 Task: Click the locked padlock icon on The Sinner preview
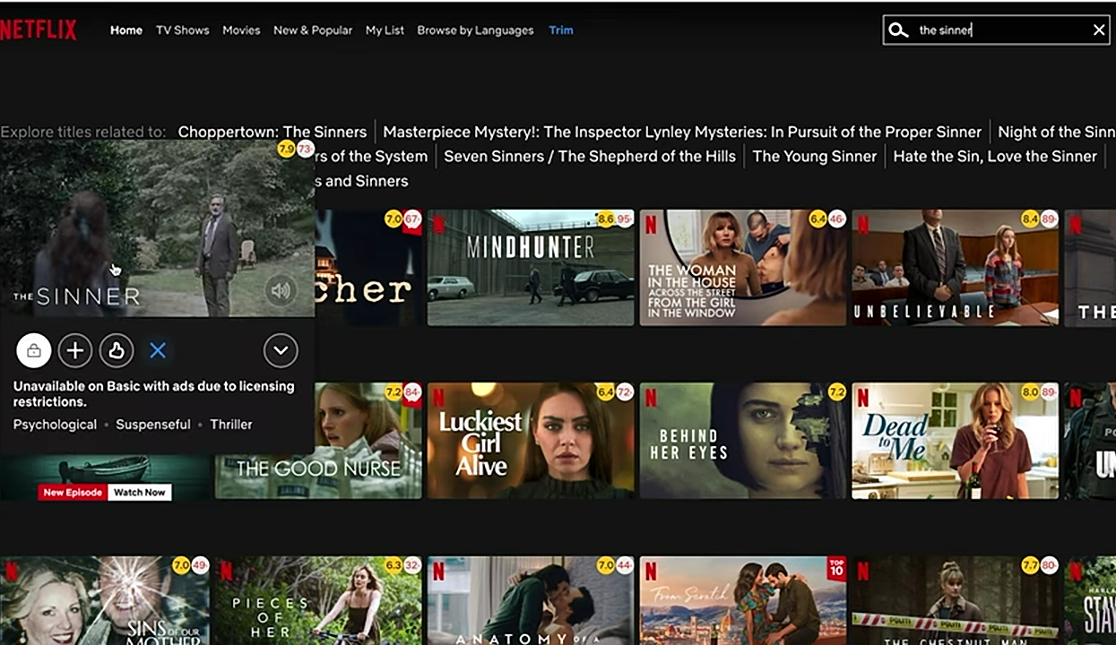tap(34, 350)
